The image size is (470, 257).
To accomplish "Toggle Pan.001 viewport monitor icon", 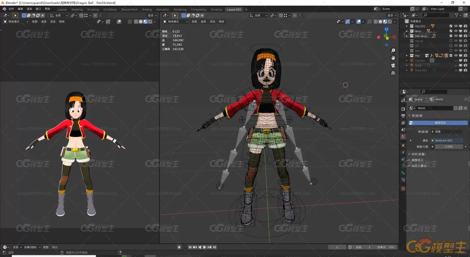I will click(461, 26).
